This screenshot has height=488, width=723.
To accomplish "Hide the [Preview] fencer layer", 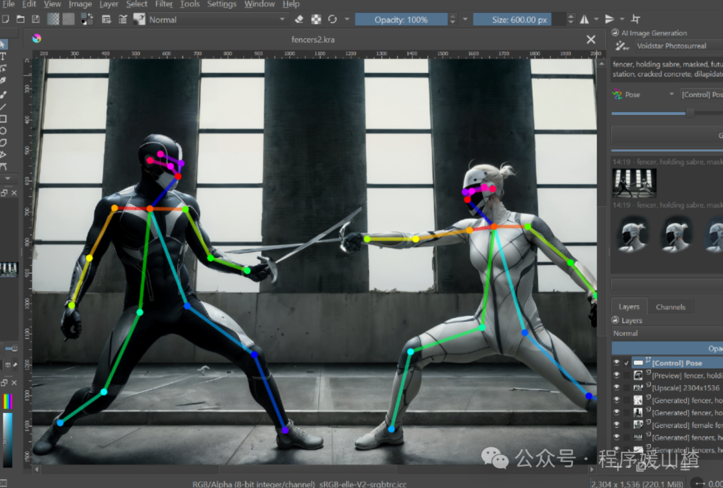I will pos(617,376).
